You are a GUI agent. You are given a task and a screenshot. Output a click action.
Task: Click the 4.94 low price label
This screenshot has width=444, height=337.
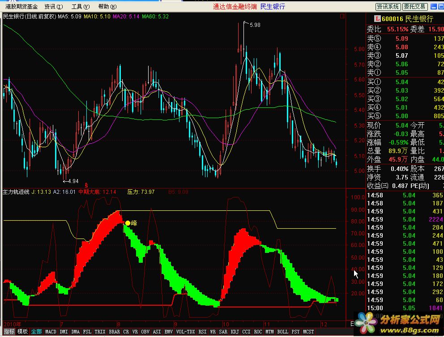(x=73, y=181)
